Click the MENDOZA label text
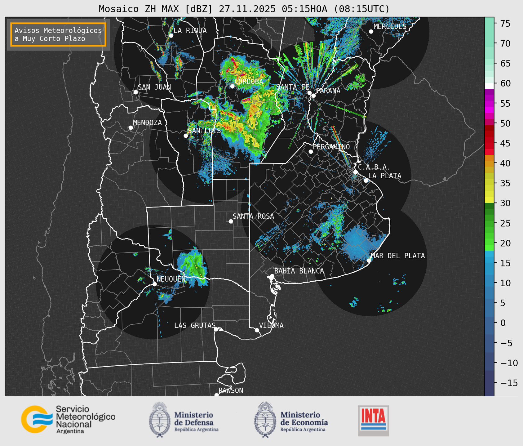The height and width of the screenshot is (446, 523). pos(147,123)
